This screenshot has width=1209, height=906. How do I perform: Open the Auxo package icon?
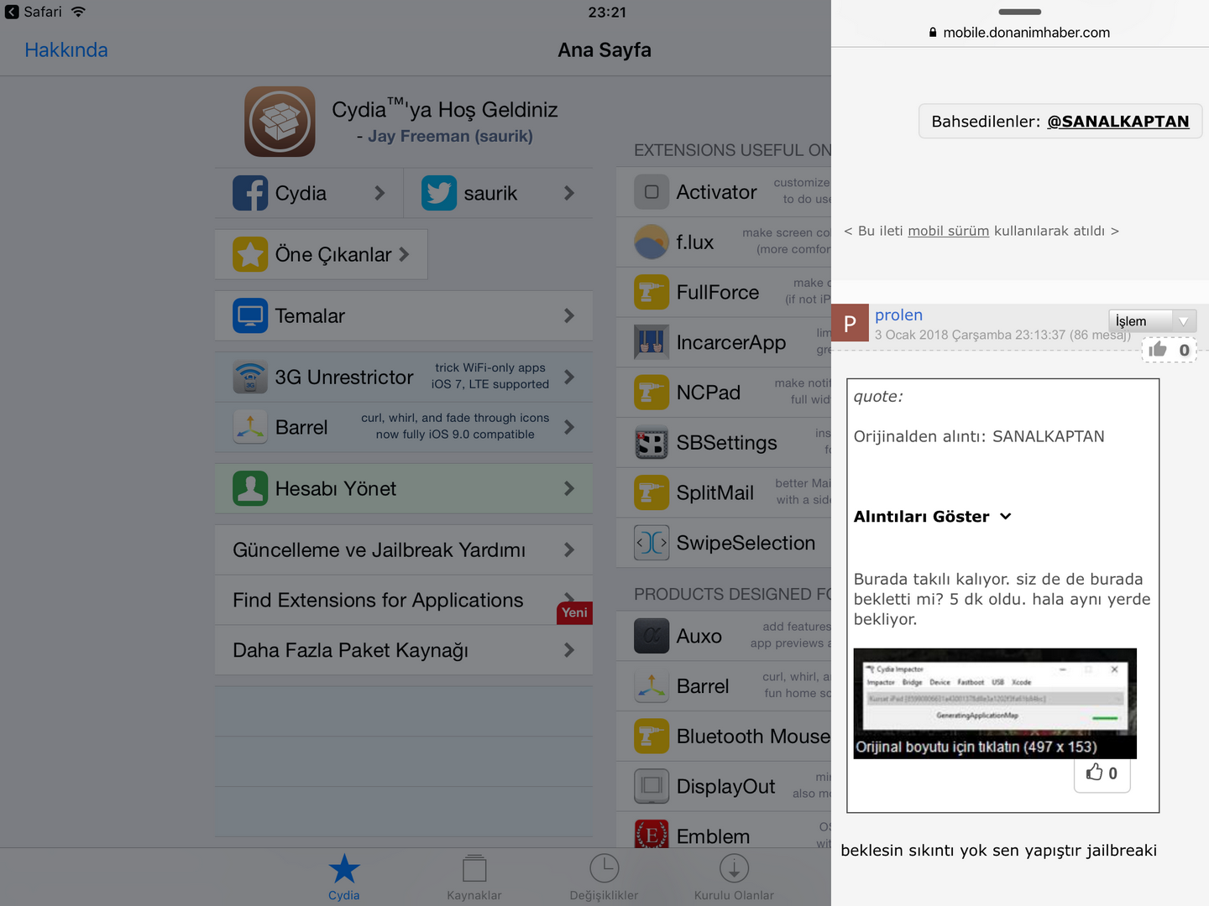pyautogui.click(x=652, y=636)
